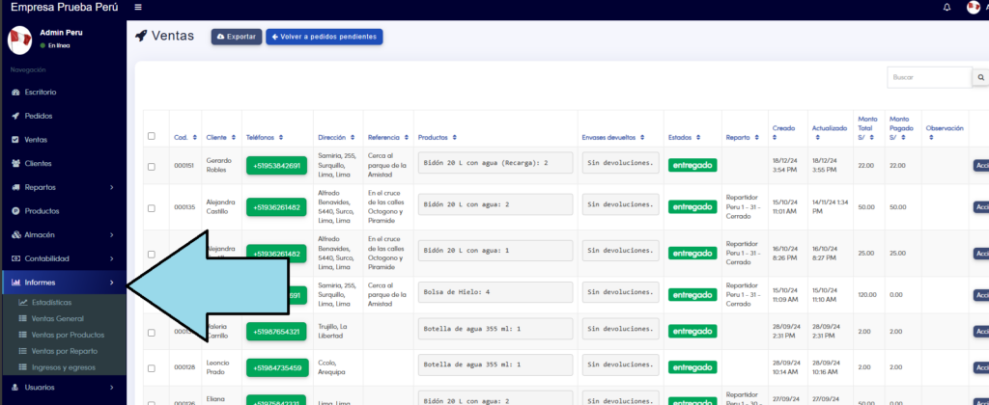Click phone button +51987654321
The width and height of the screenshot is (989, 405).
tap(277, 332)
